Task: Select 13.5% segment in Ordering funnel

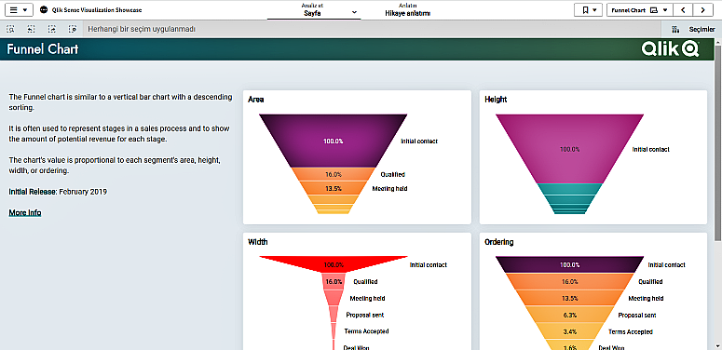Action: click(569, 298)
